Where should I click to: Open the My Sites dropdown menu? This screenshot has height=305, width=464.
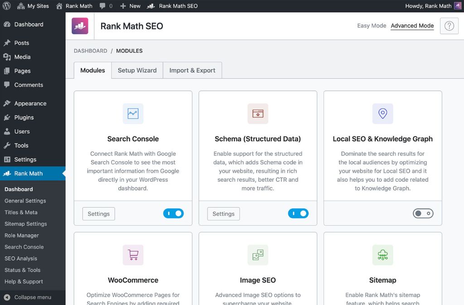tap(33, 6)
